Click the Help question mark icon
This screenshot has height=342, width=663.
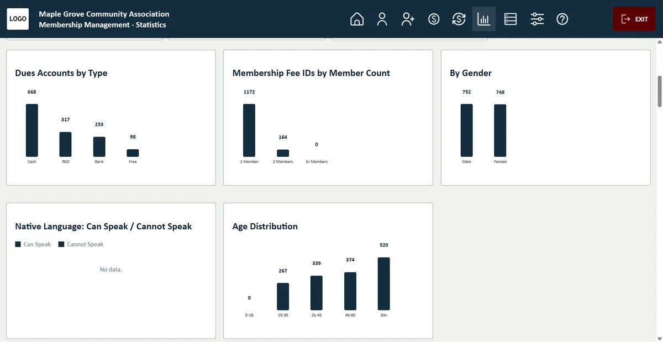(x=562, y=19)
